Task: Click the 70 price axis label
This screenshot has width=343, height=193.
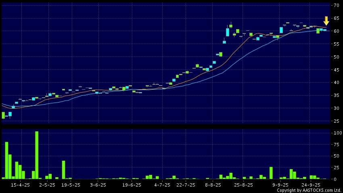Action: pos(336,5)
